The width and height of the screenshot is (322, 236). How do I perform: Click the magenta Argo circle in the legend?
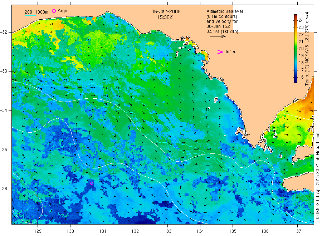pyautogui.click(x=54, y=11)
